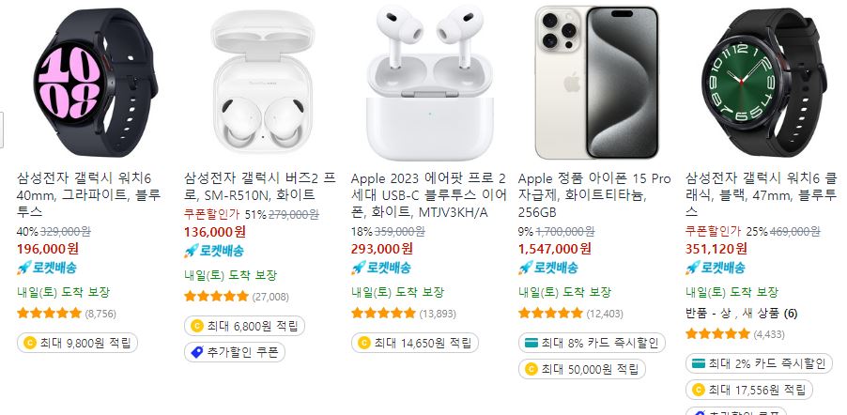The image size is (847, 415).
Task: Click the rocket delivery badge under iPhone 15 Pro
Action: coord(547,267)
